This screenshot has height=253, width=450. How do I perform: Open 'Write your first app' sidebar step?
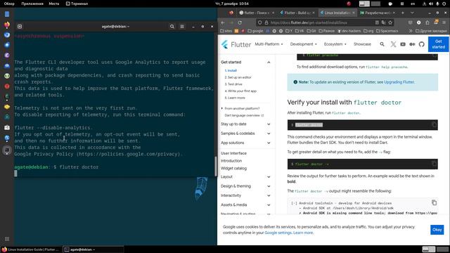coord(240,91)
